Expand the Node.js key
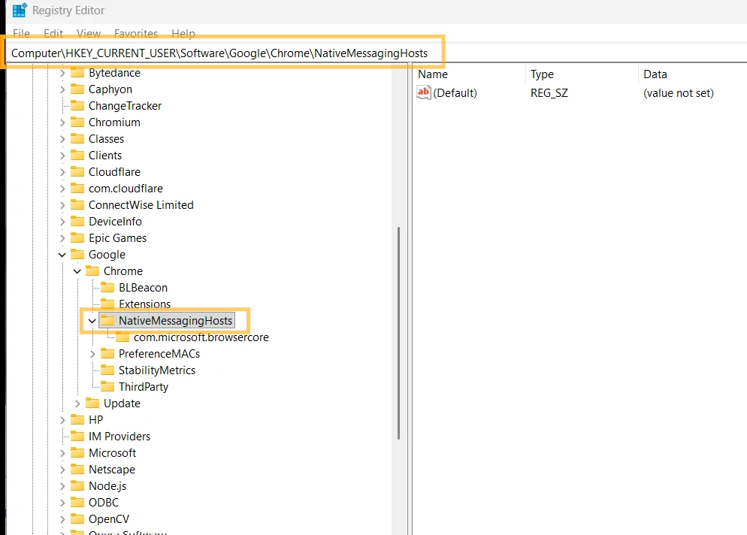 click(62, 486)
